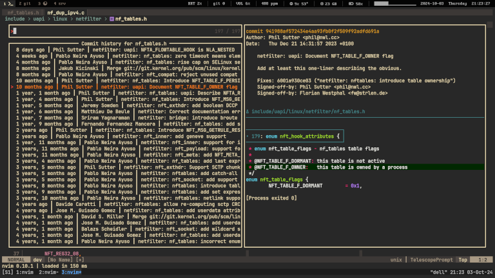Click the VOL 6x volume indicator
The image size is (495, 278).
click(243, 4)
